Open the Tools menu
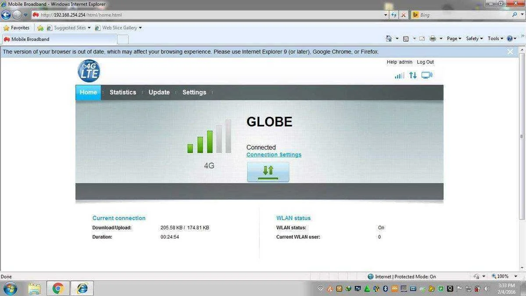This screenshot has height=296, width=526. click(495, 39)
